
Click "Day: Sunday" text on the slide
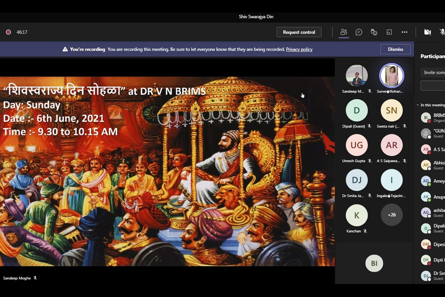pyautogui.click(x=32, y=105)
